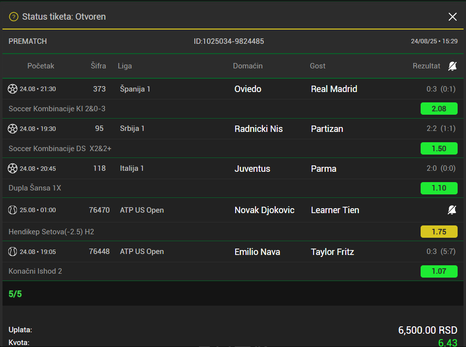The width and height of the screenshot is (466, 347).
Task: Open Real Madrid team name
Action: [x=334, y=89]
